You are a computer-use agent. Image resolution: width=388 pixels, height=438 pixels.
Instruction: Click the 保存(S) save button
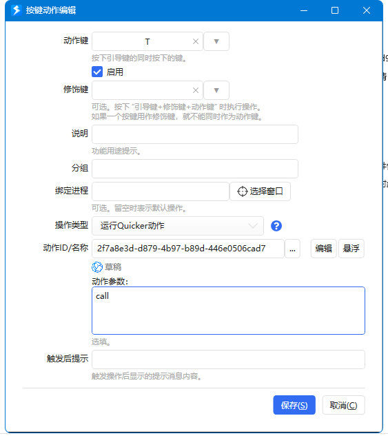(294, 405)
